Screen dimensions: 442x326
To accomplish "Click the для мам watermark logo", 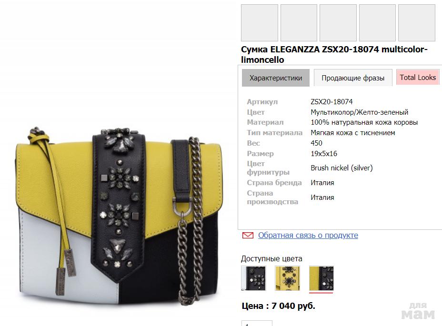I will [418, 311].
